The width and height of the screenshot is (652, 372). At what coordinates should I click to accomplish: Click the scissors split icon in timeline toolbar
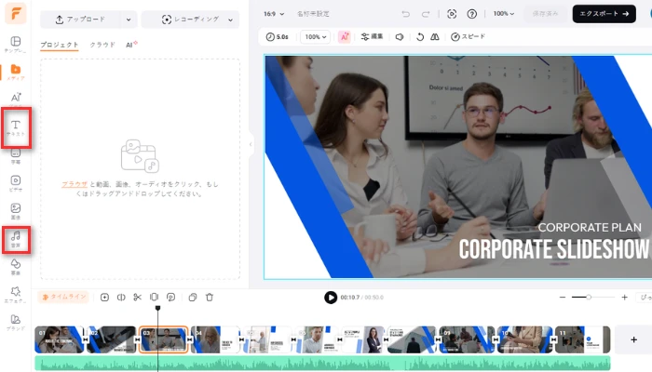137,298
